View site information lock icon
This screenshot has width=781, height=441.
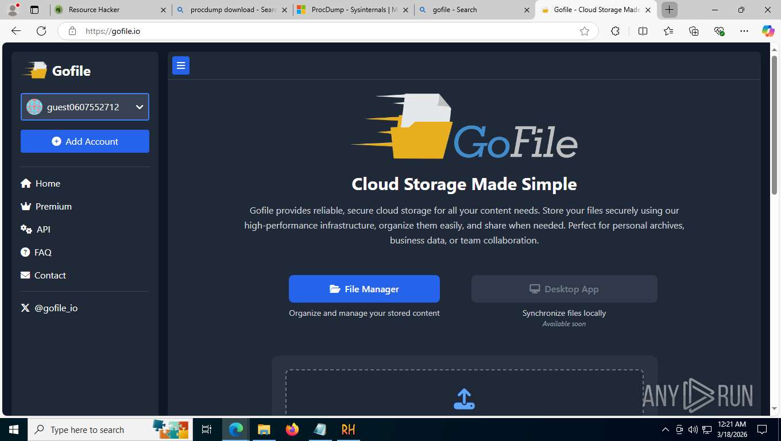pyautogui.click(x=72, y=31)
